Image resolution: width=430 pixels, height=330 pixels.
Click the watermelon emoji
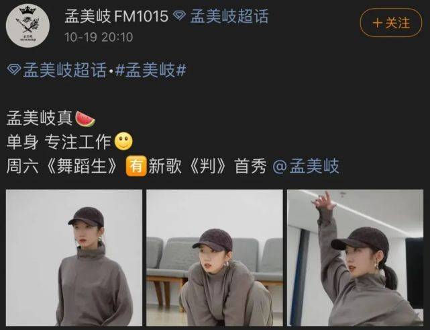85,119
